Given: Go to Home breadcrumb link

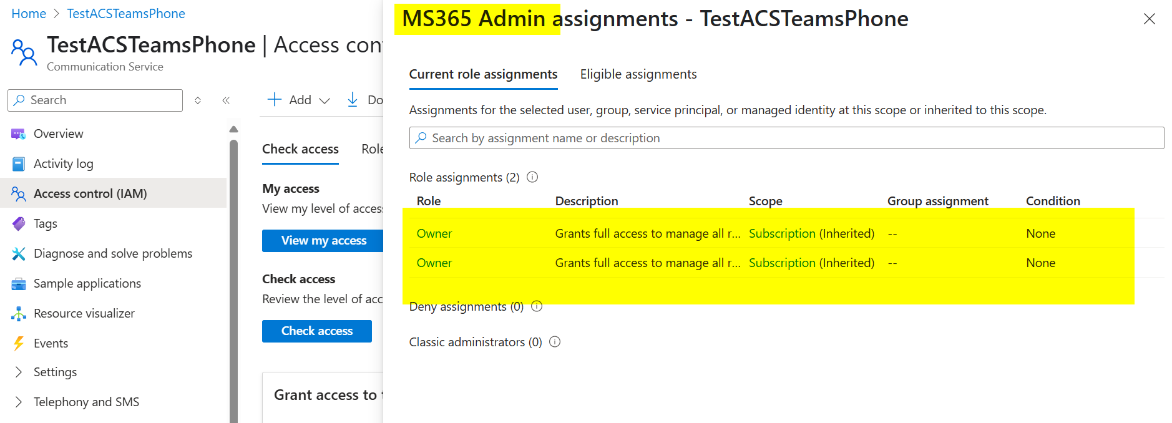Looking at the screenshot, I should (29, 14).
